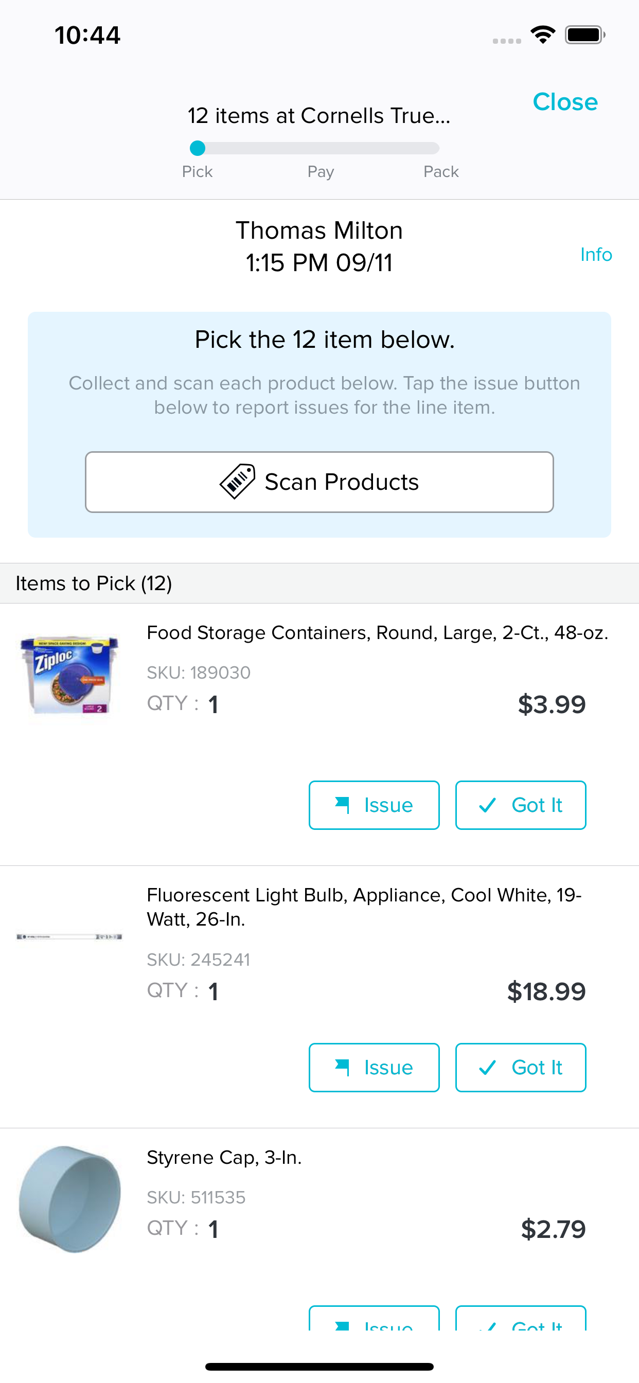
Task: Tap the Pick progress indicator dot
Action: [198, 146]
